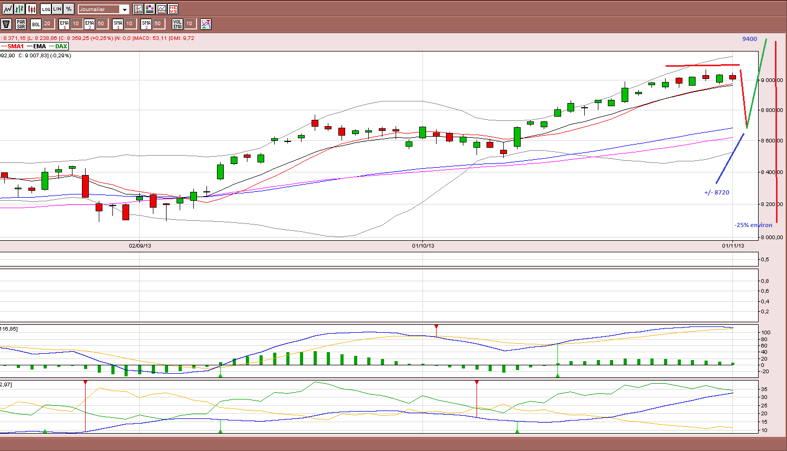Open the color palette settings icon
The image size is (787, 451).
(x=150, y=9)
